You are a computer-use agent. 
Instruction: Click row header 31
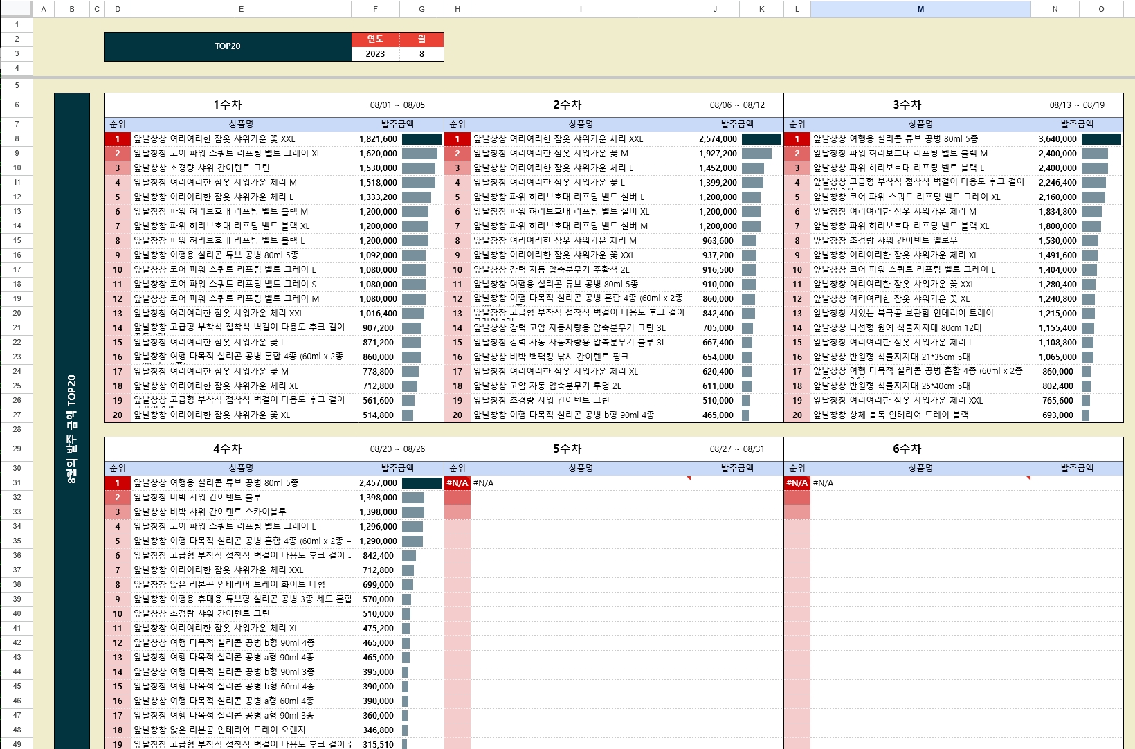click(17, 483)
